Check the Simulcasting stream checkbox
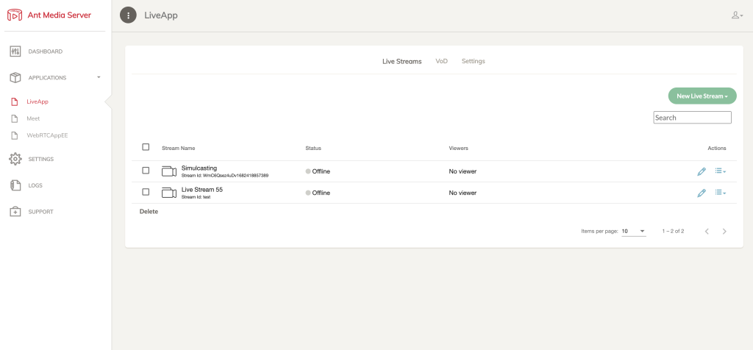This screenshot has height=350, width=753. pyautogui.click(x=146, y=171)
